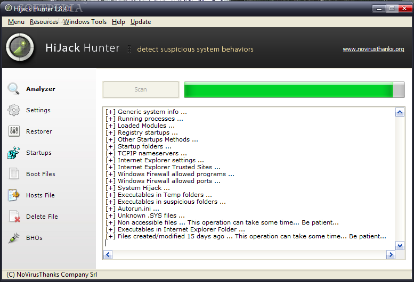This screenshot has width=414, height=282.
Task: Click the 'Generic system info' log line
Action: point(146,112)
